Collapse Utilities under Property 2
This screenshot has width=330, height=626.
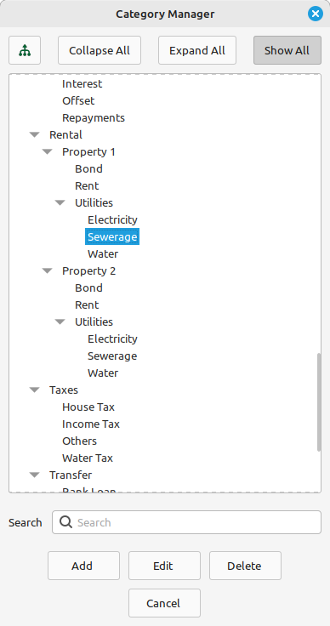(x=60, y=322)
